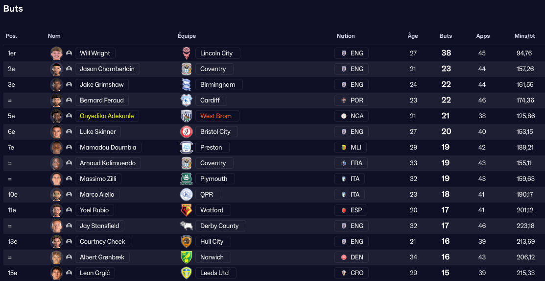Click the headset icon beside Luke Skinner

[69, 131]
